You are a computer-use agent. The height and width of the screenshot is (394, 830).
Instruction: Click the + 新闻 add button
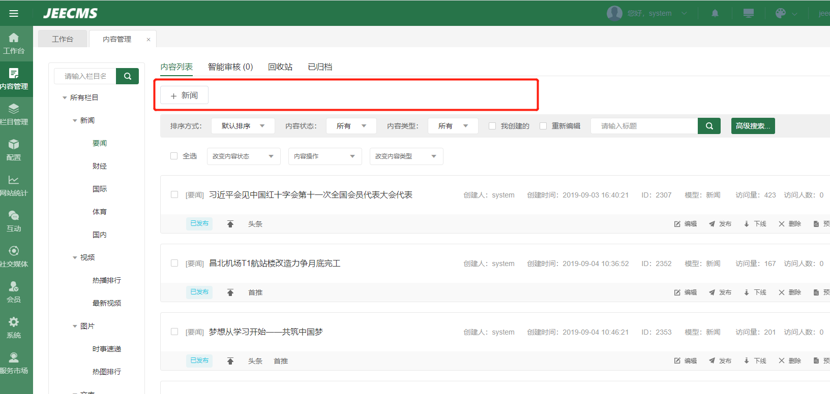(x=184, y=95)
